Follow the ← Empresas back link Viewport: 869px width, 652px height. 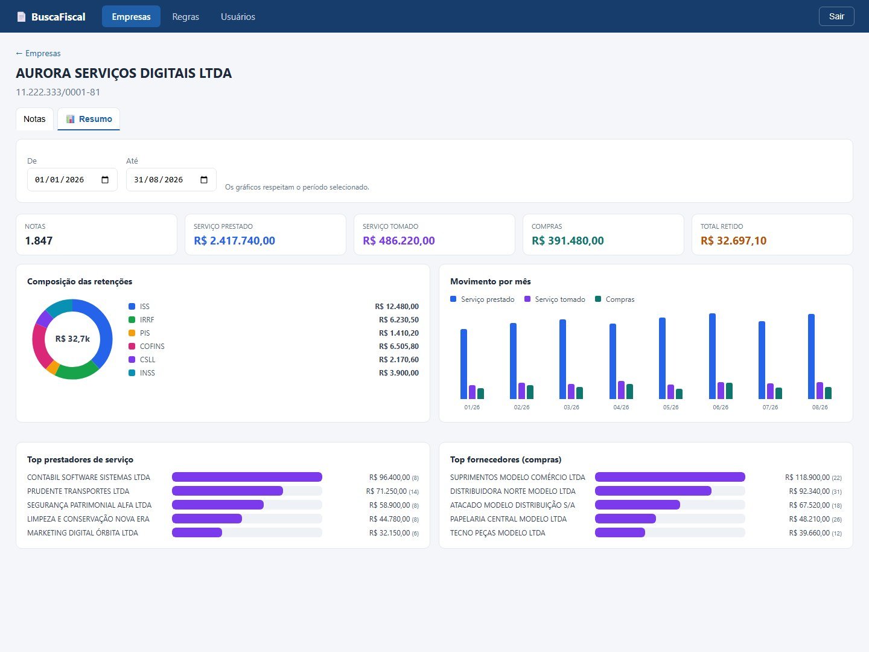pyautogui.click(x=38, y=53)
